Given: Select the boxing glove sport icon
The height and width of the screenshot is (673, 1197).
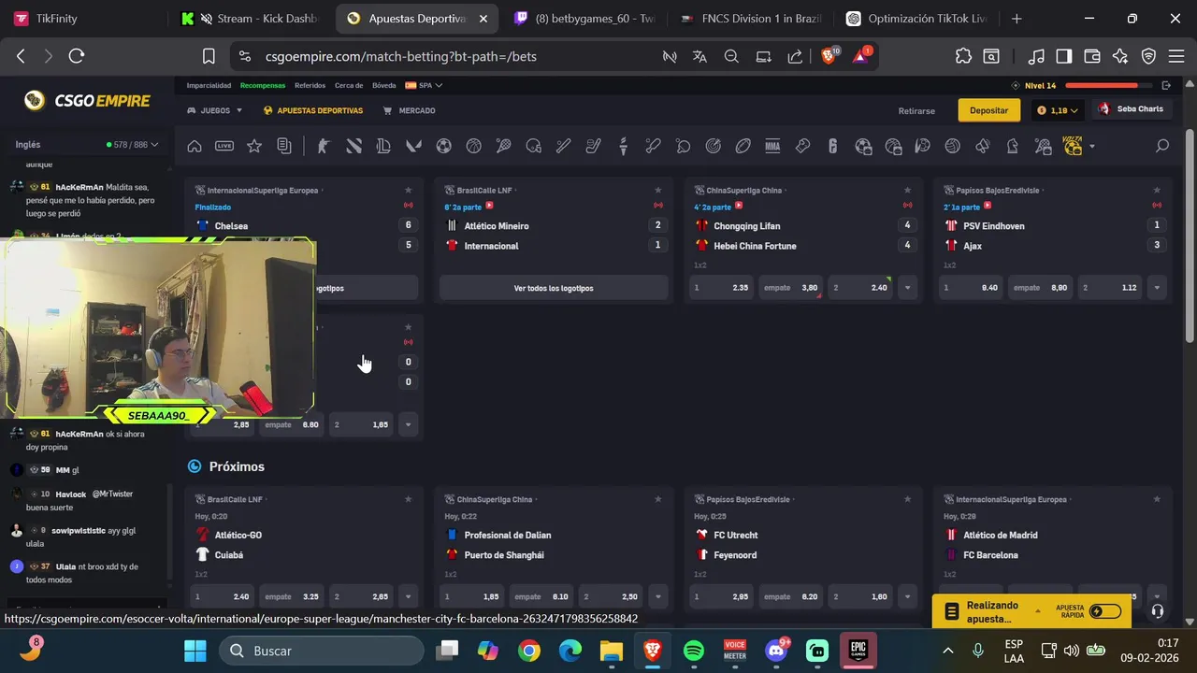Looking at the screenshot, I should [x=802, y=146].
